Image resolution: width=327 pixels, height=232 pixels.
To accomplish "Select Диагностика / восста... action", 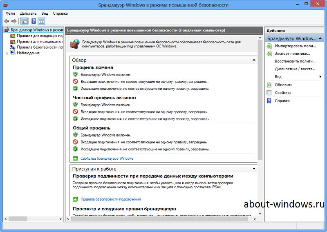I will tap(295, 69).
